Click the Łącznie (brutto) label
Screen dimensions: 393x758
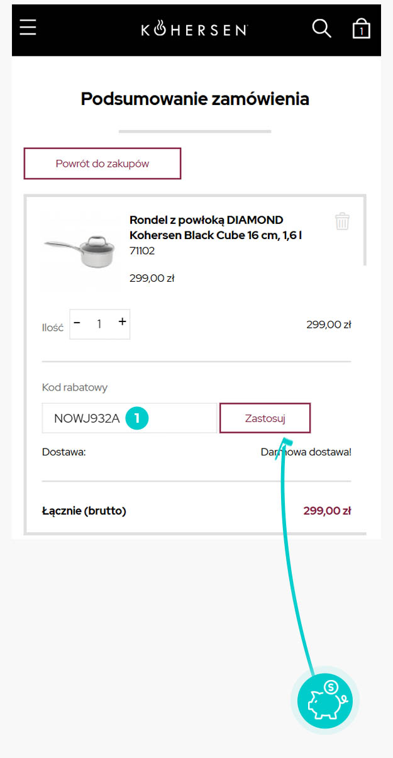(84, 511)
